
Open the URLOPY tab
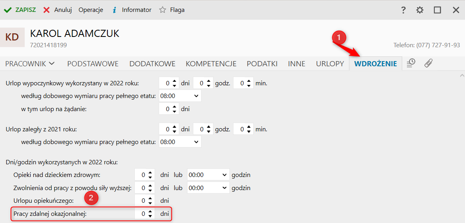[x=330, y=63]
